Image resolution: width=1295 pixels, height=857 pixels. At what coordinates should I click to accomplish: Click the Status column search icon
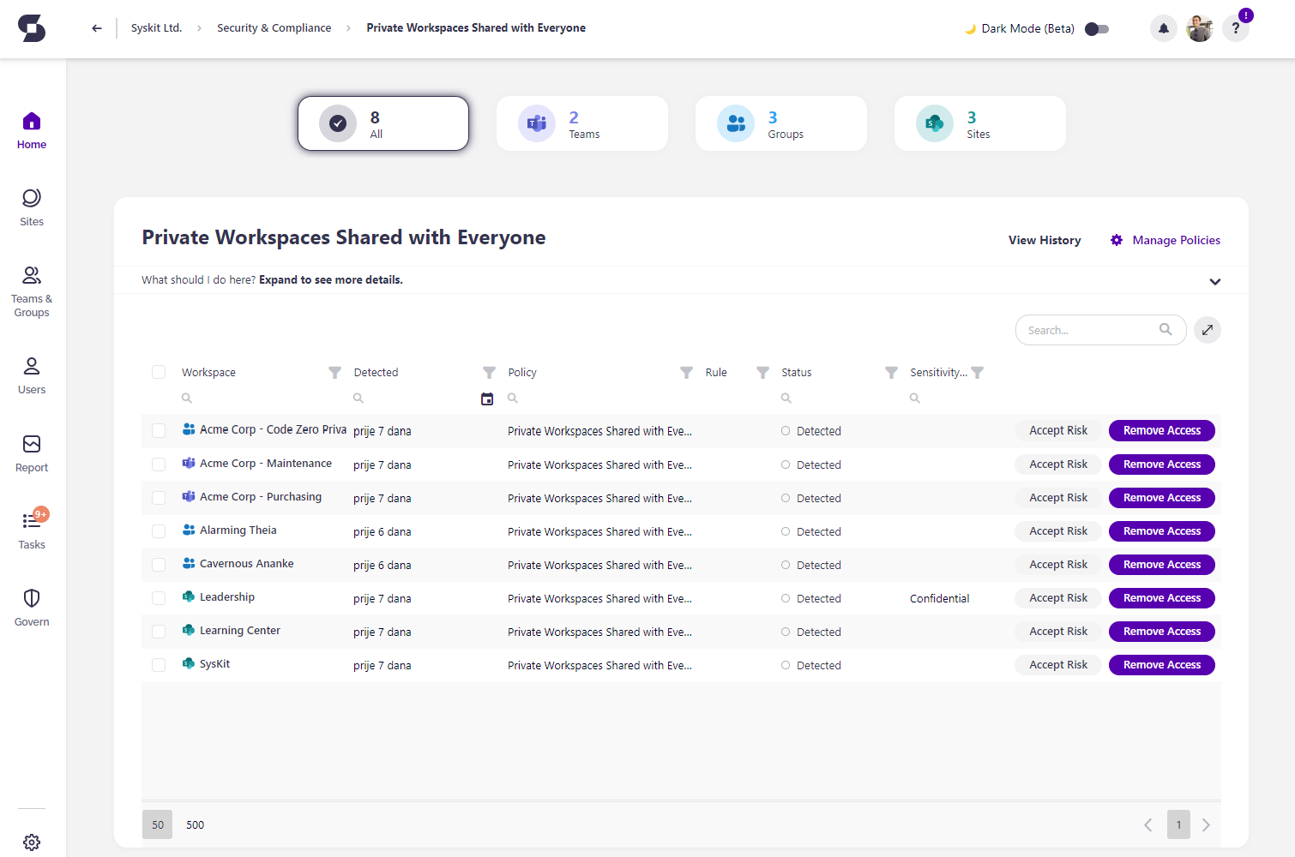tap(786, 399)
